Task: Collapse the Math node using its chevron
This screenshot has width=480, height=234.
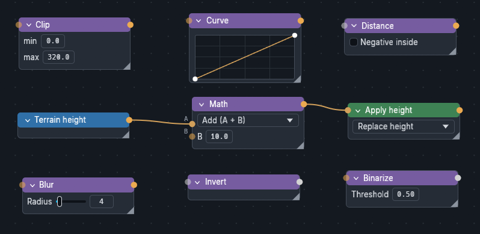Action: (202, 105)
